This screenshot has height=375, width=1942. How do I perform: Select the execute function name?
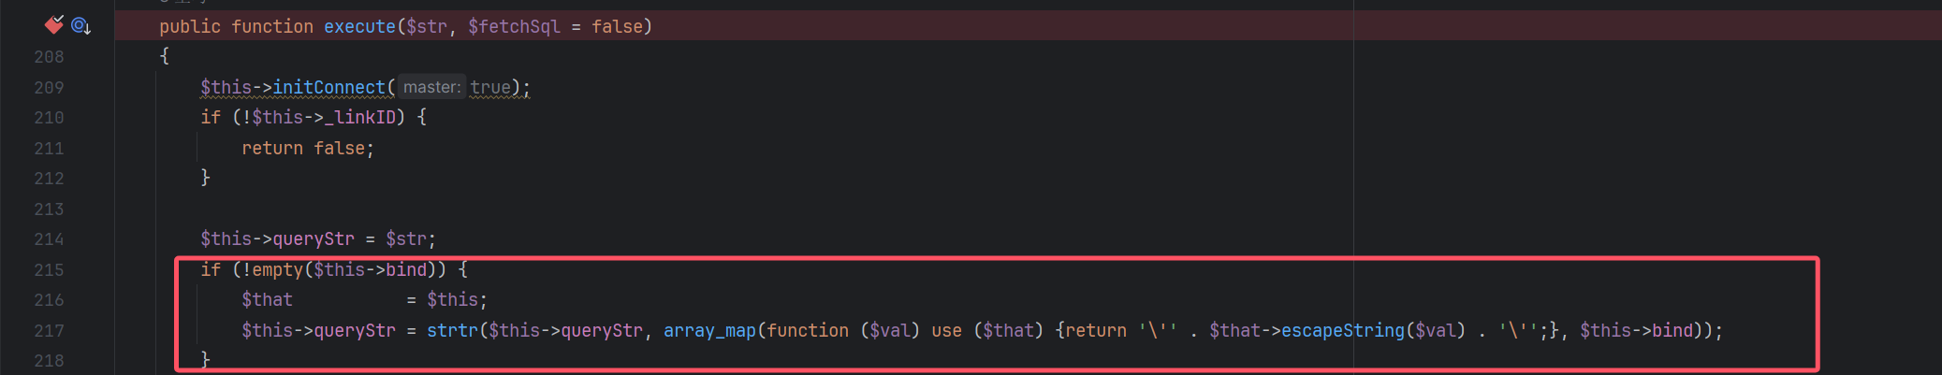tap(359, 26)
